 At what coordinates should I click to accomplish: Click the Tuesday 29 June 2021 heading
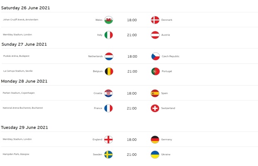click(25, 127)
